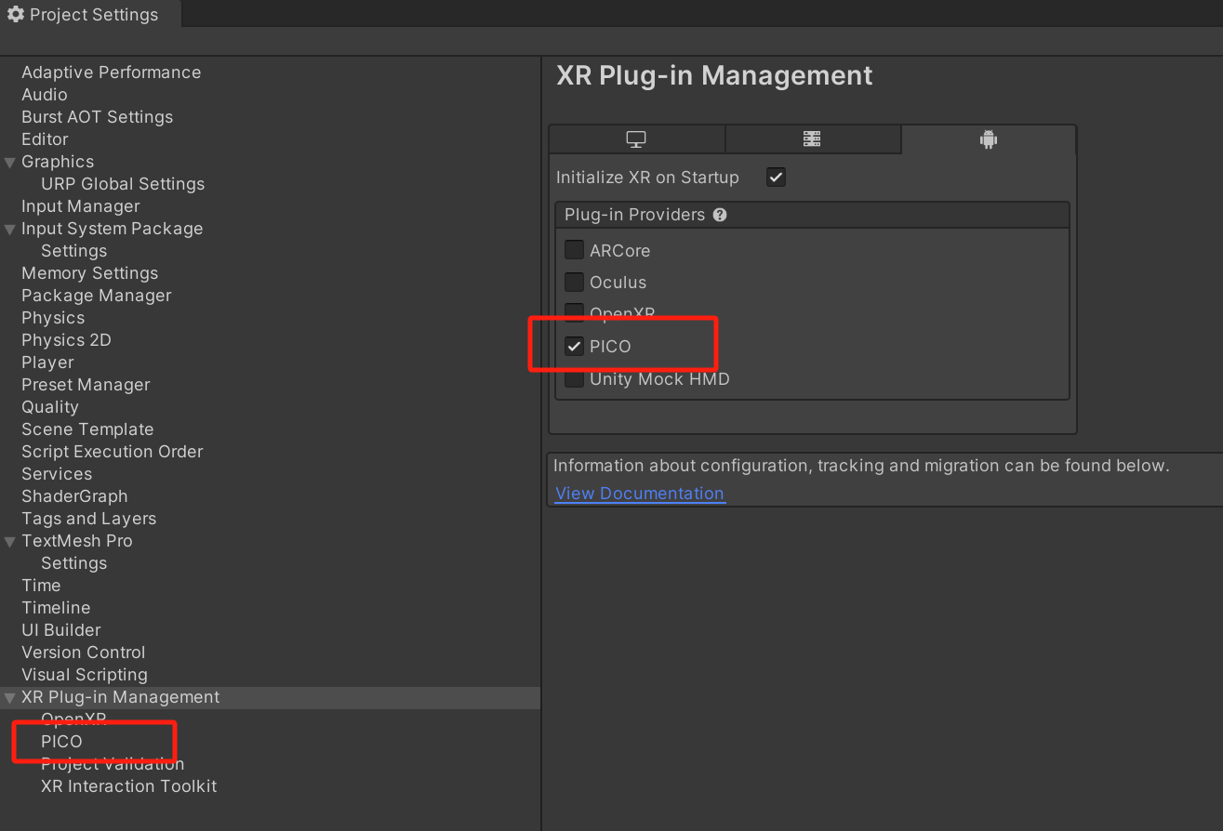The image size is (1223, 831).
Task: Select Graphics in the settings list
Action: pos(58,162)
